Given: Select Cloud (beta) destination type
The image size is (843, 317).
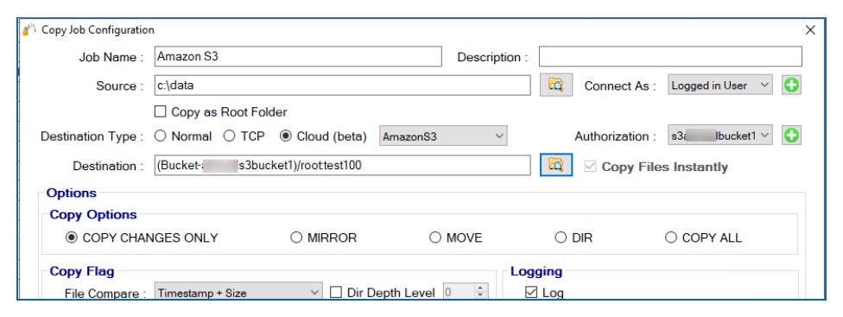Looking at the screenshot, I should [285, 136].
